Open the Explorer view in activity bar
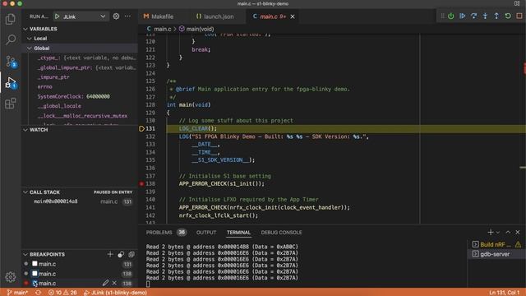526x296 pixels. tap(11, 19)
